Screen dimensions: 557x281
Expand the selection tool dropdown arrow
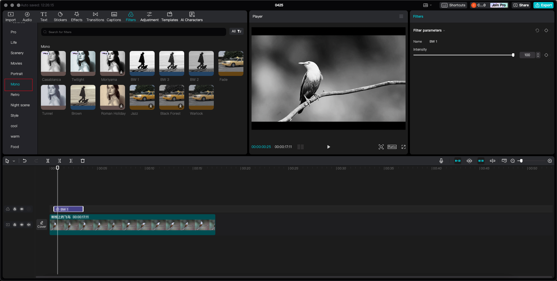pyautogui.click(x=14, y=161)
